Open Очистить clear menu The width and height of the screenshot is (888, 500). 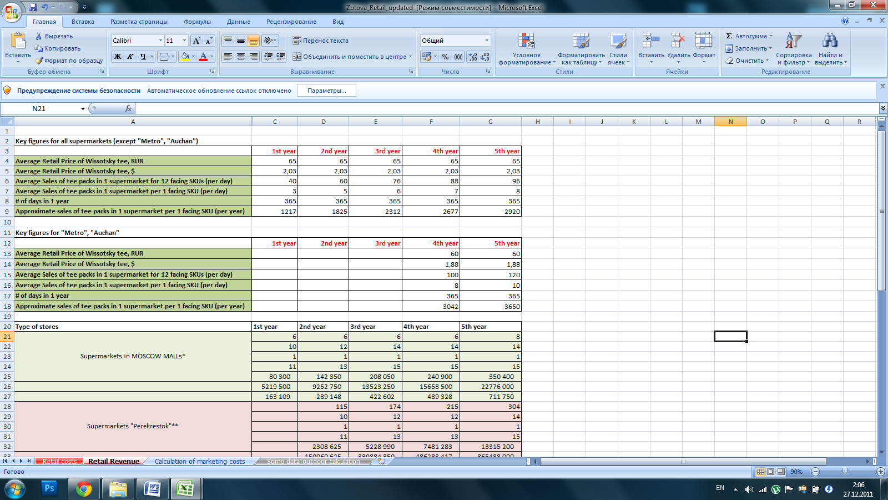click(x=747, y=61)
